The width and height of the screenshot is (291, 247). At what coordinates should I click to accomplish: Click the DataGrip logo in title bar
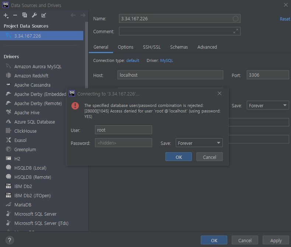6,5
